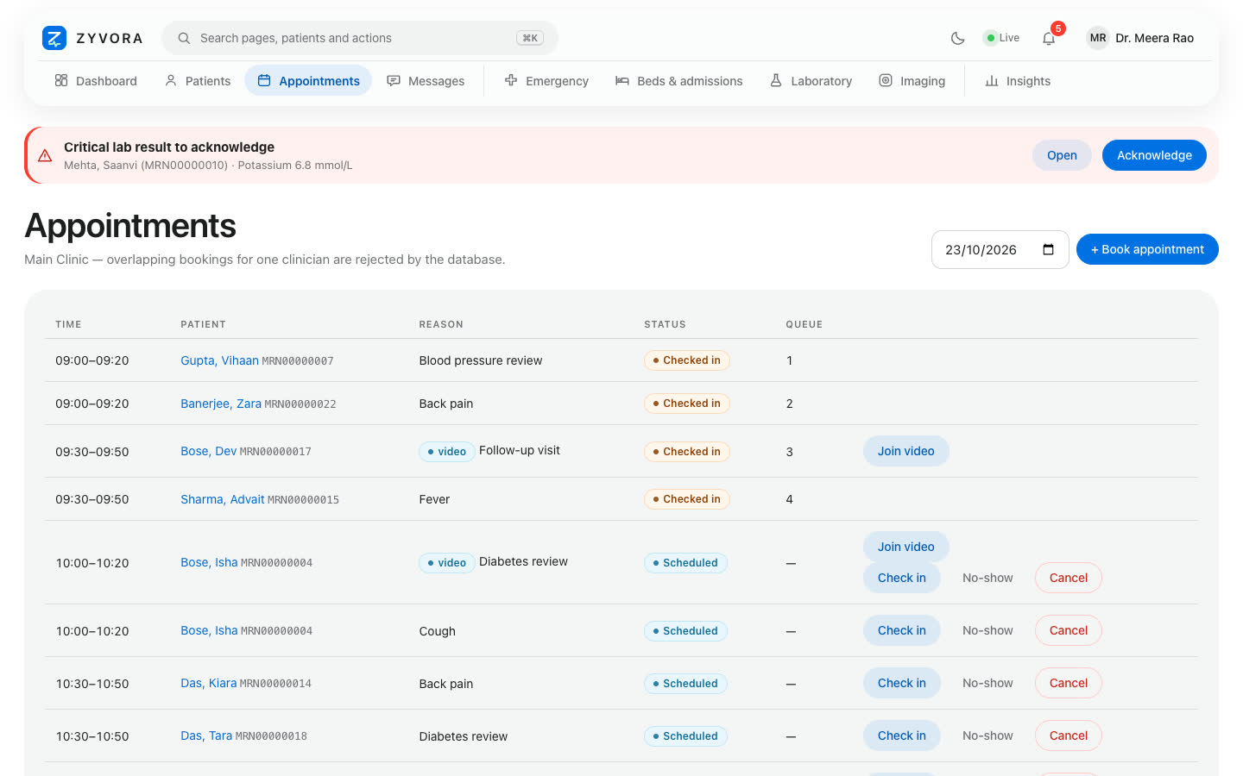The image size is (1243, 776).
Task: Click Checked in status for Gupta, Vihaan
Action: pyautogui.click(x=687, y=360)
